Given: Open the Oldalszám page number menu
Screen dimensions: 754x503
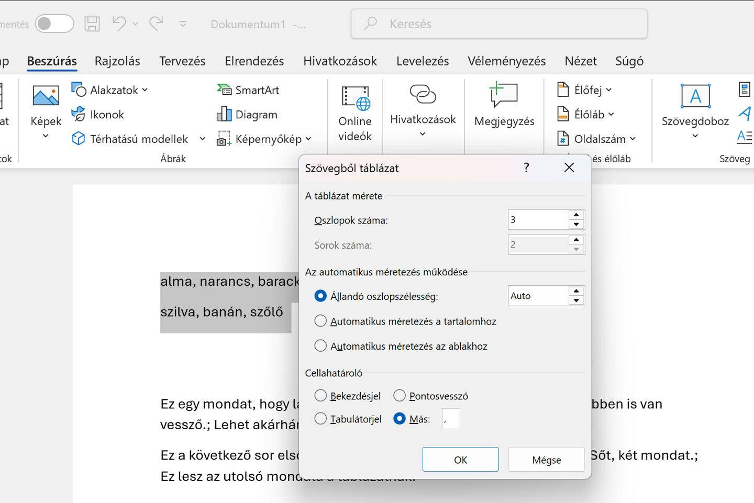Looking at the screenshot, I should (x=596, y=139).
